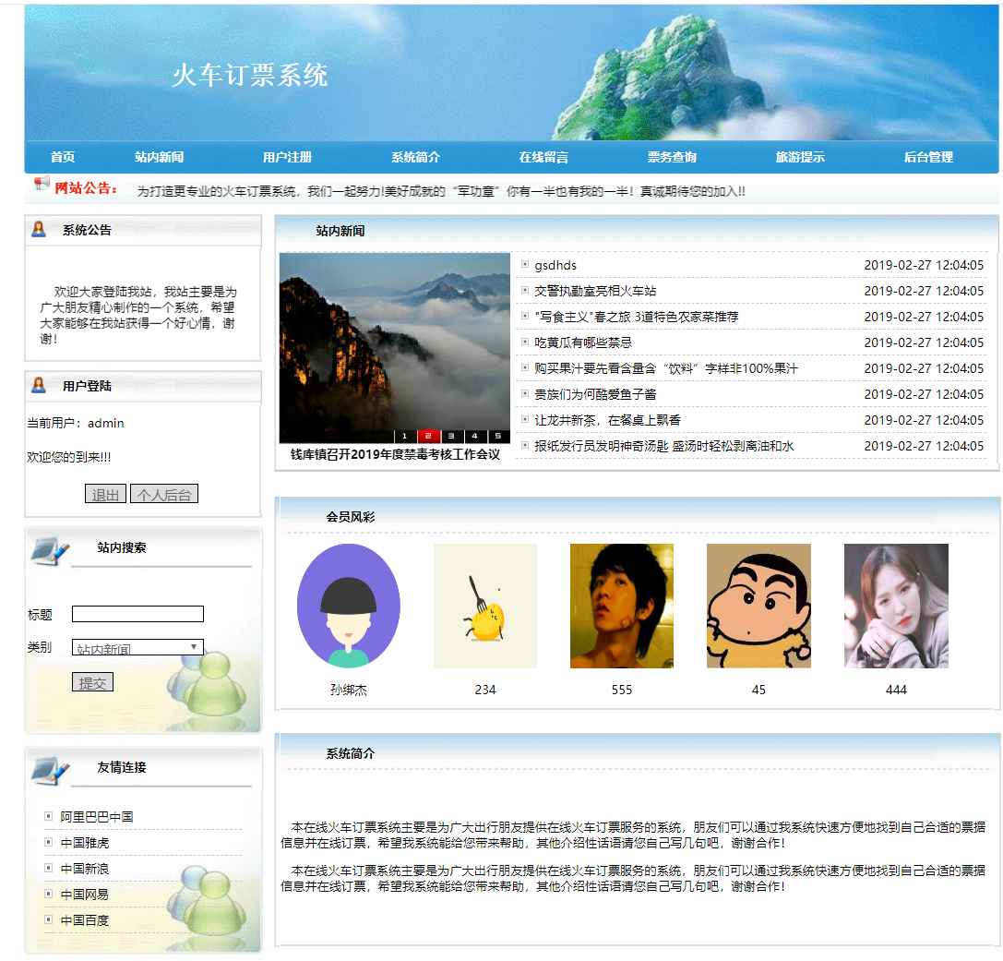Click the 系统公告 panel user icon

point(38,230)
